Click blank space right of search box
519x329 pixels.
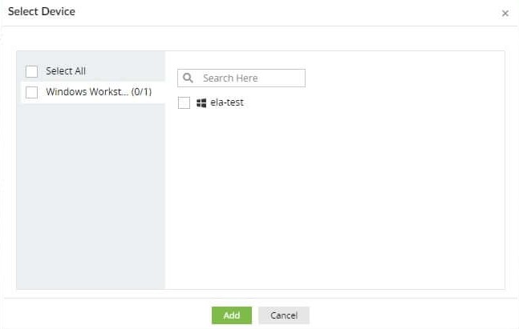[x=401, y=78]
